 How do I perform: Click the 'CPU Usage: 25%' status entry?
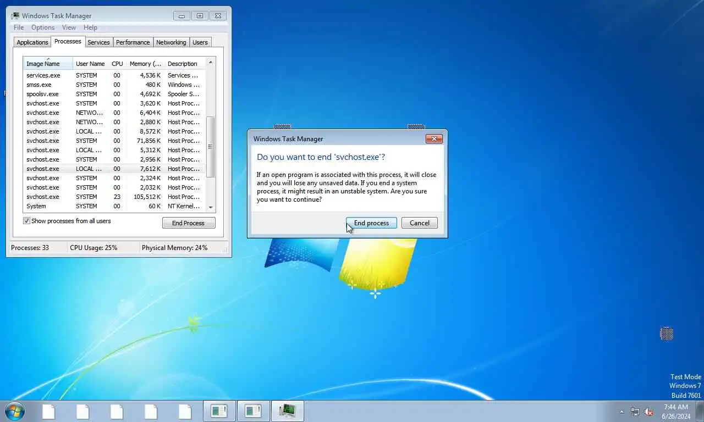coord(94,248)
